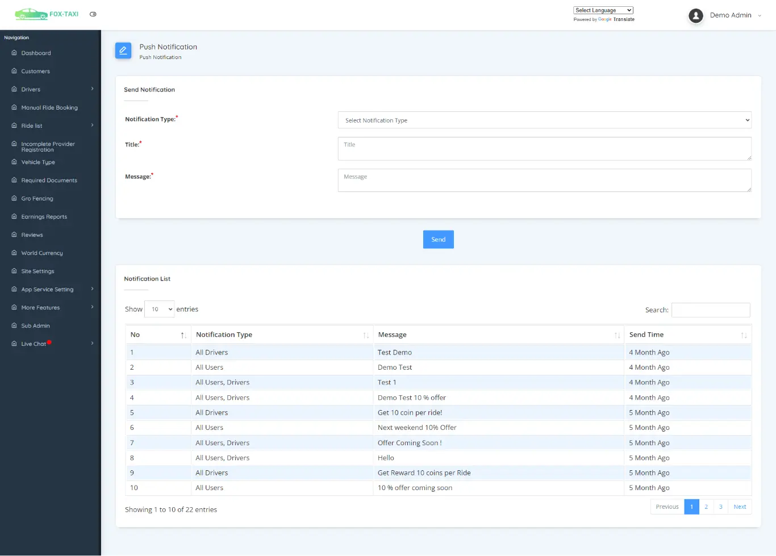Screen dimensions: 776x556
Task: Click the Next pagination button
Action: click(x=740, y=507)
